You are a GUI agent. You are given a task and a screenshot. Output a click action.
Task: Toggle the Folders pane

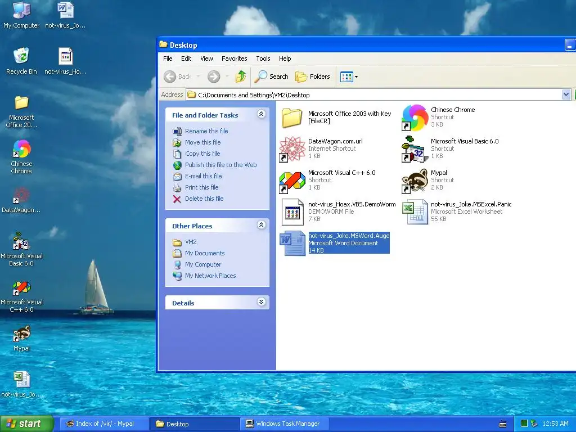tap(313, 76)
